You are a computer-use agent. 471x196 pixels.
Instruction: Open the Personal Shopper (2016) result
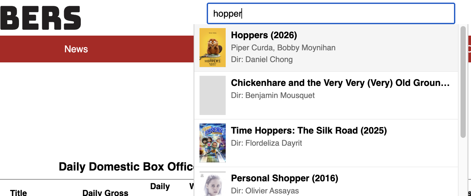tap(285, 178)
